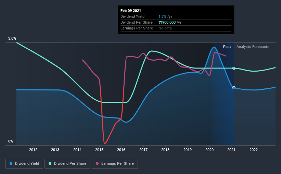Toggle the Dividend Per Share legend button
Viewport: 281px width, 174px height.
pyautogui.click(x=67, y=164)
